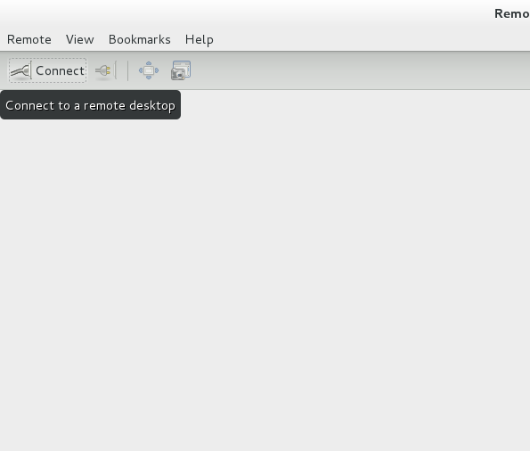Select the window-with-camera screenshot tool
This screenshot has height=451, width=530.
click(x=181, y=70)
